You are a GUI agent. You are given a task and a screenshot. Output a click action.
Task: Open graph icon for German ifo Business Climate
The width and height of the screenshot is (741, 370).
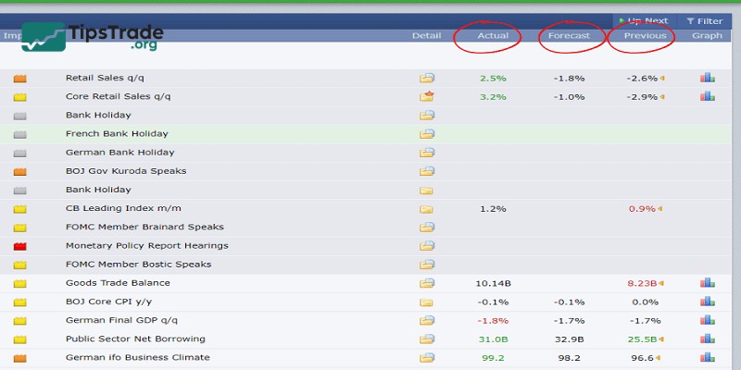[708, 358]
